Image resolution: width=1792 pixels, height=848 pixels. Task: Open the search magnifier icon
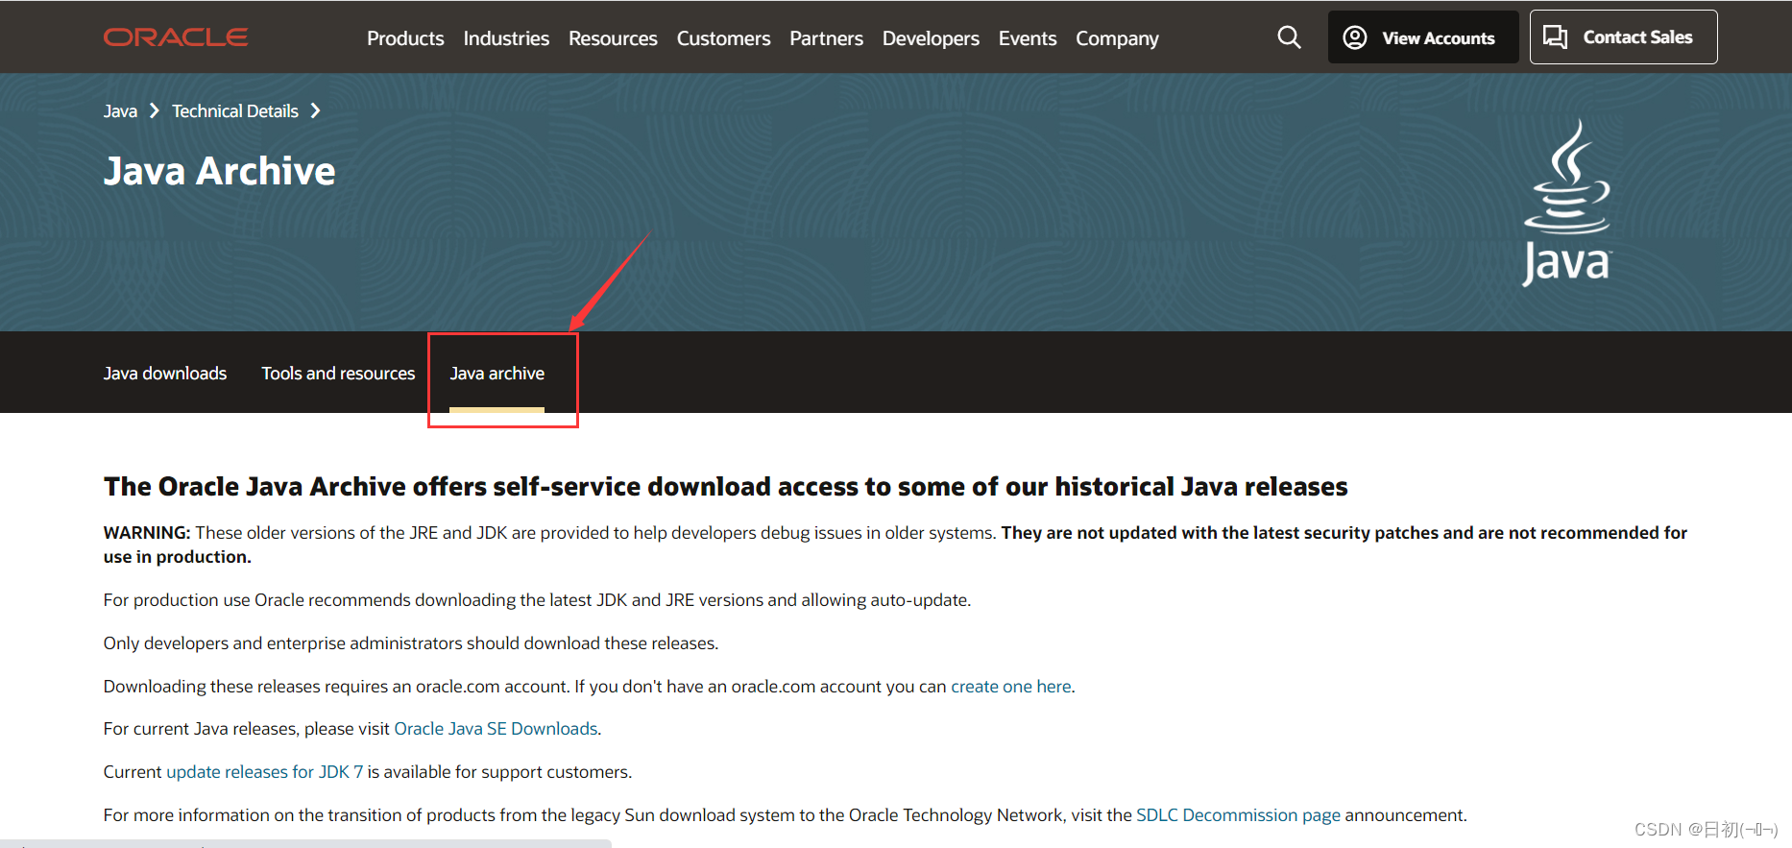click(x=1289, y=37)
